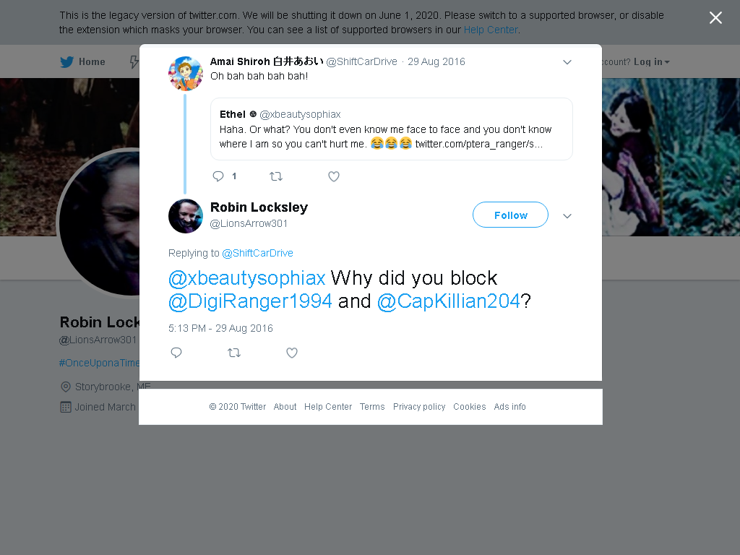
Task: Open @DigiRanger1994 profile mention
Action: click(x=250, y=301)
